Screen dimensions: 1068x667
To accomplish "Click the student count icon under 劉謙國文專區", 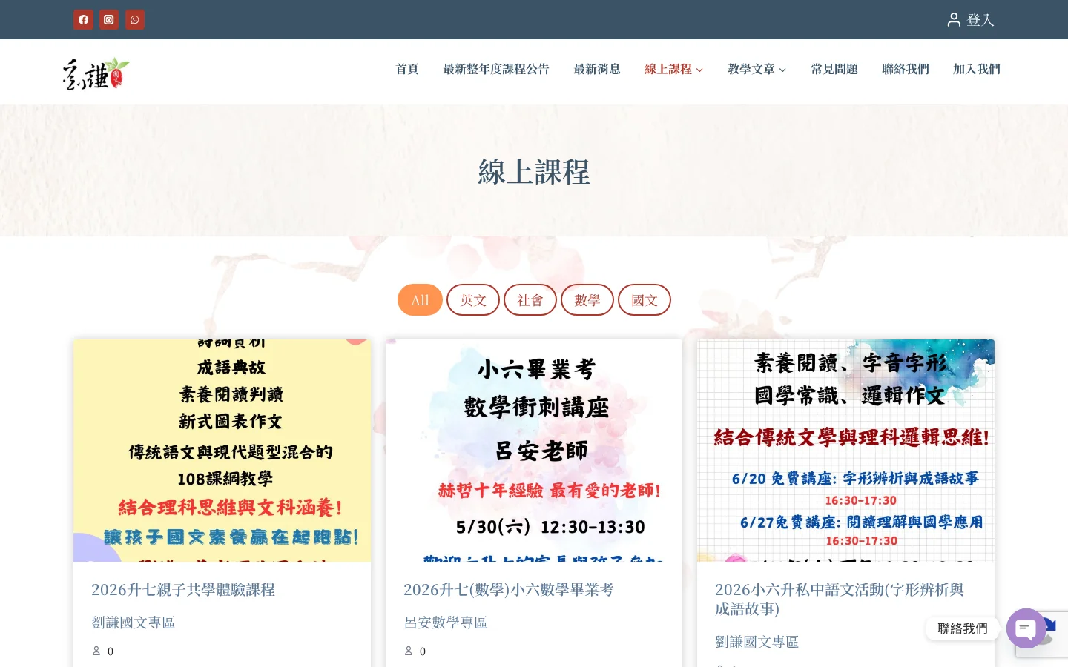I will click(96, 651).
